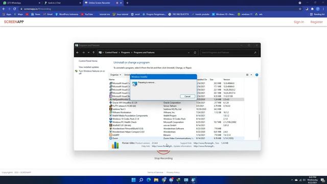Click the Windows Start button on taskbar
Screen dimensions: 327x184
click(133, 180)
